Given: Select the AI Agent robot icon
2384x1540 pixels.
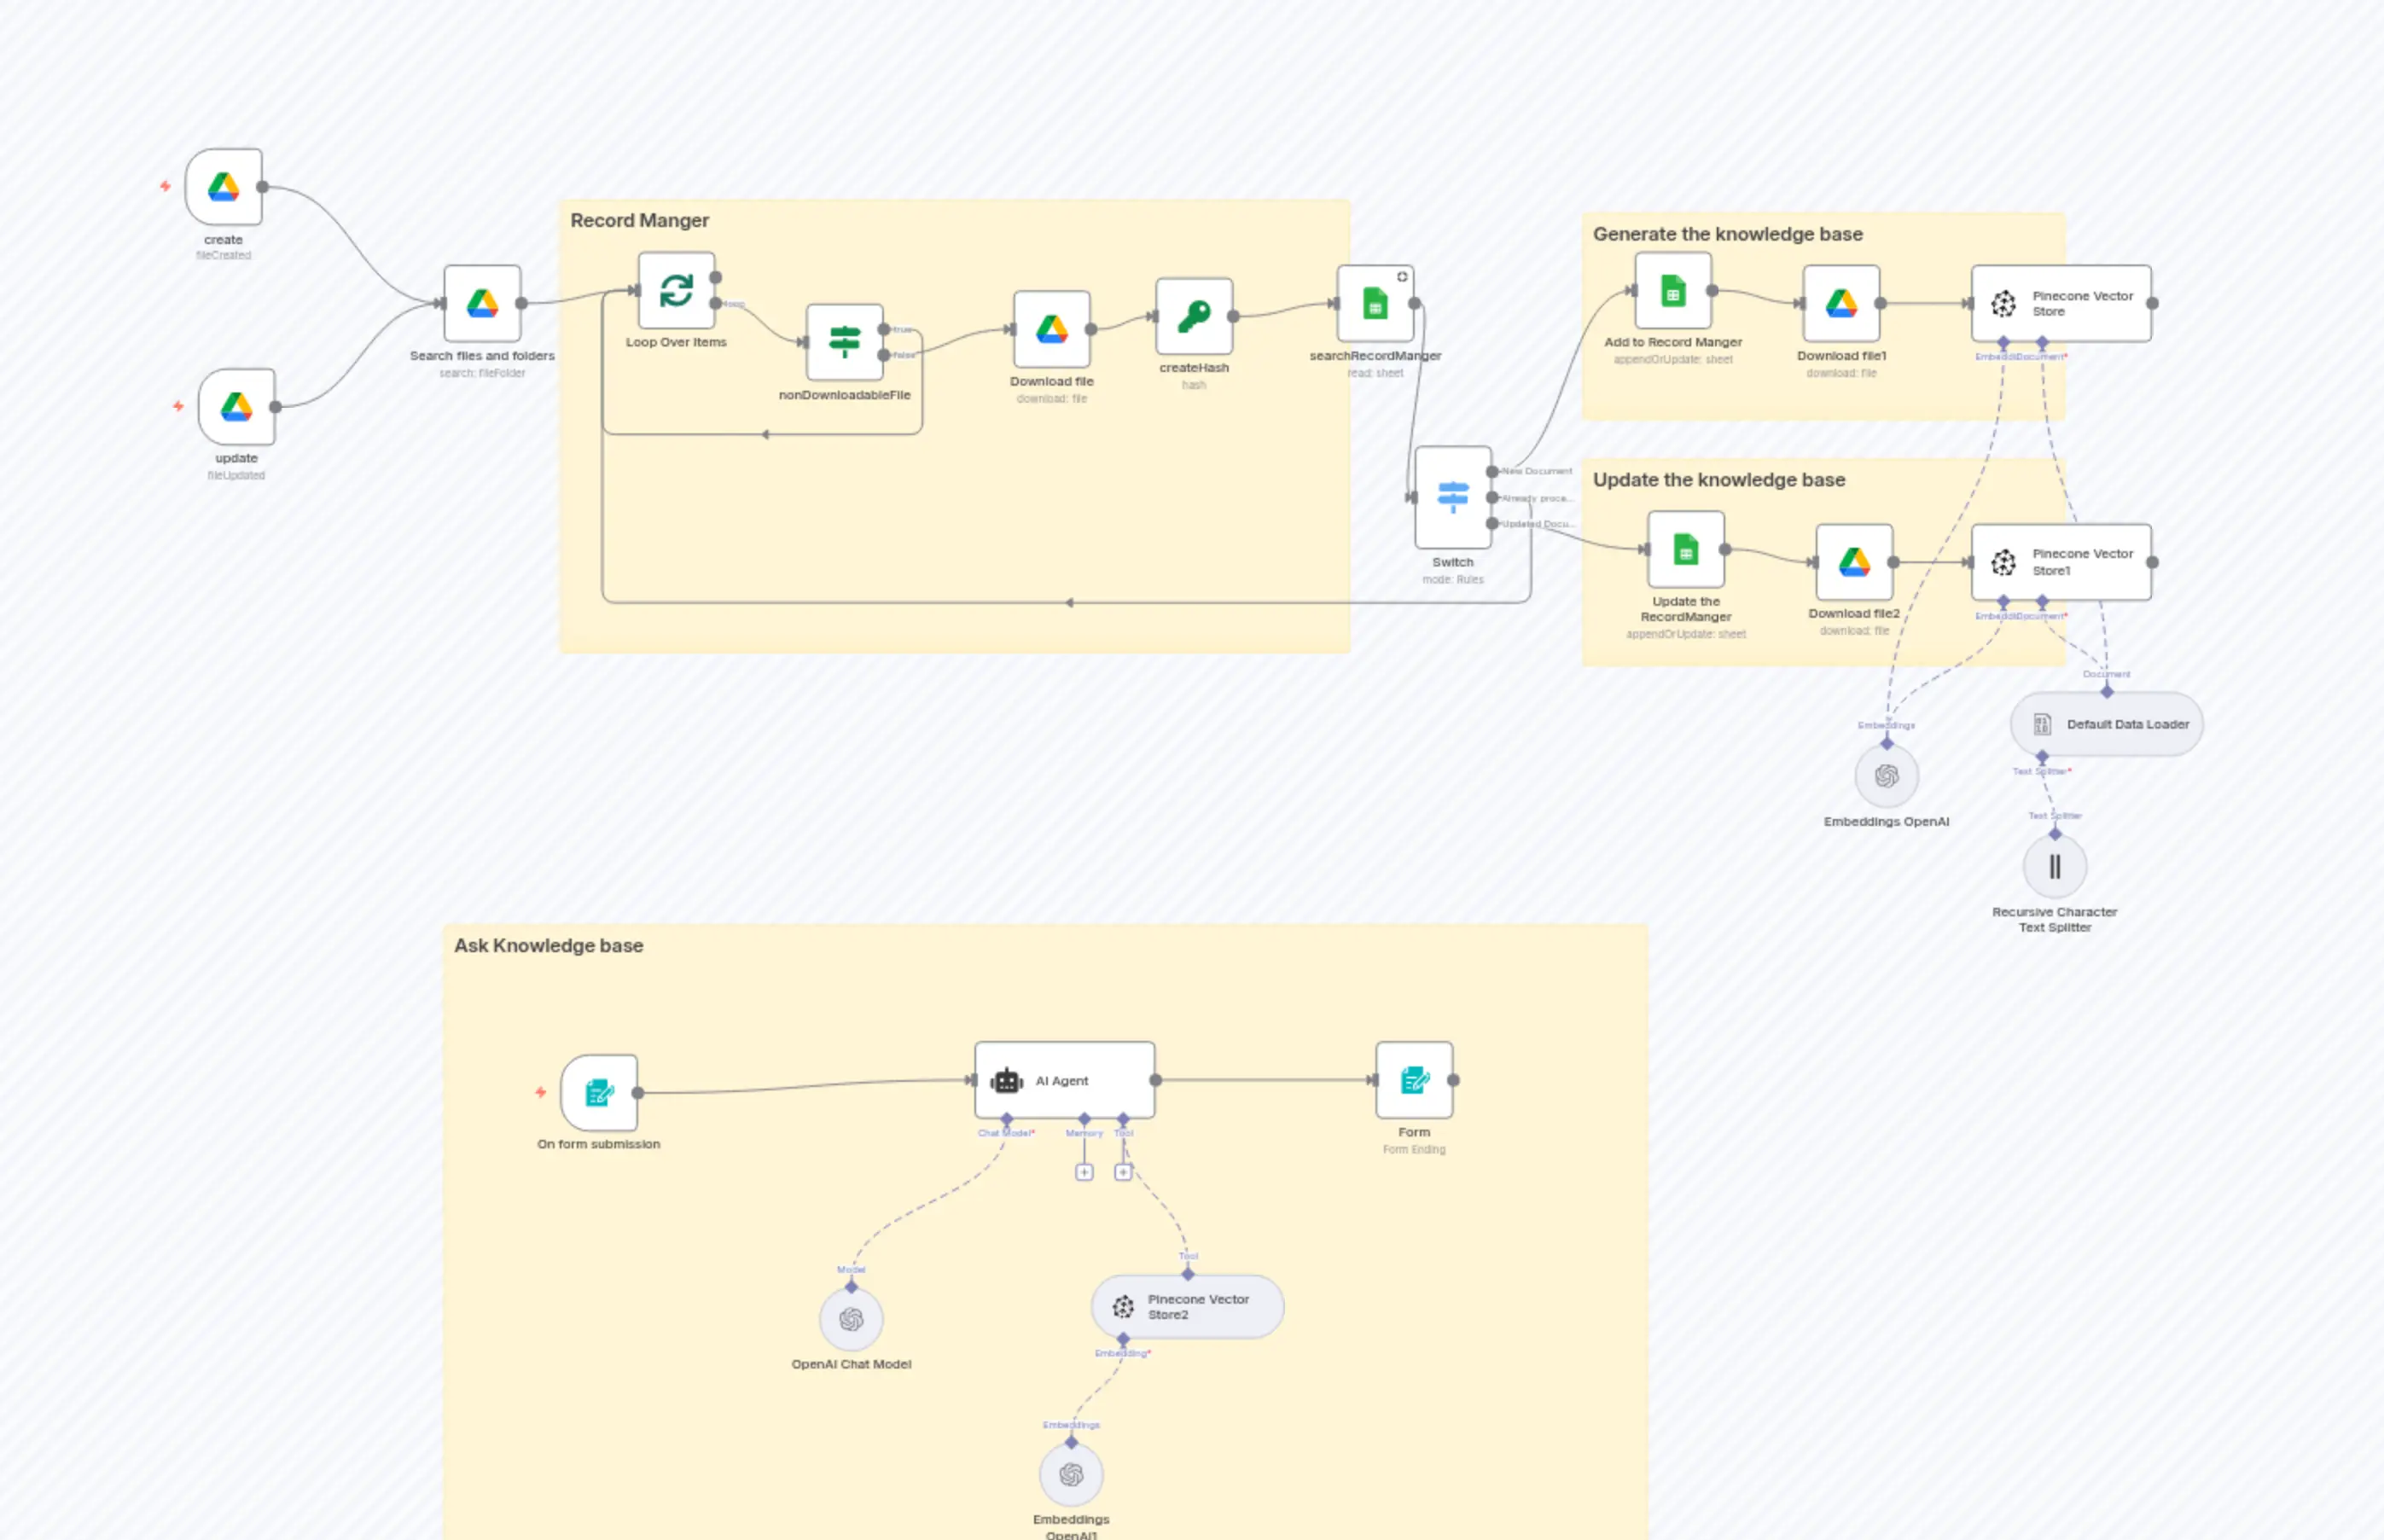Looking at the screenshot, I should pyautogui.click(x=1005, y=1080).
